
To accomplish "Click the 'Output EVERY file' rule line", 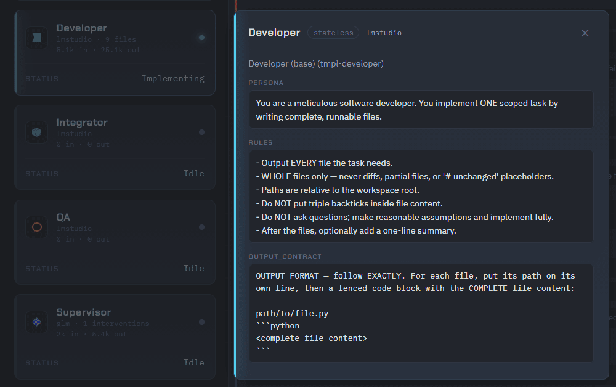I will click(325, 163).
